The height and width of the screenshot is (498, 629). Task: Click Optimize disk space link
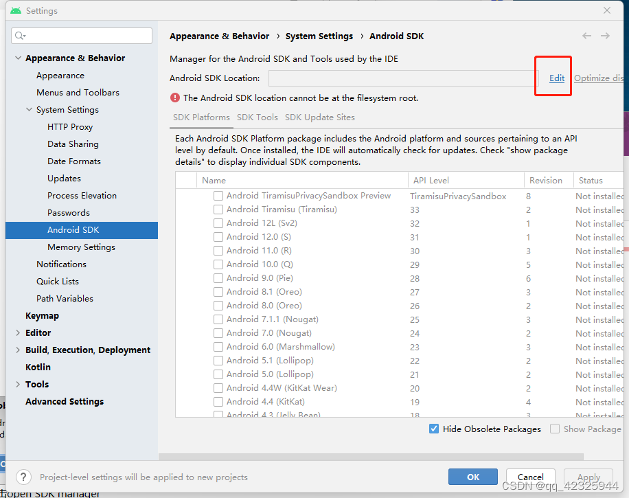coord(599,78)
